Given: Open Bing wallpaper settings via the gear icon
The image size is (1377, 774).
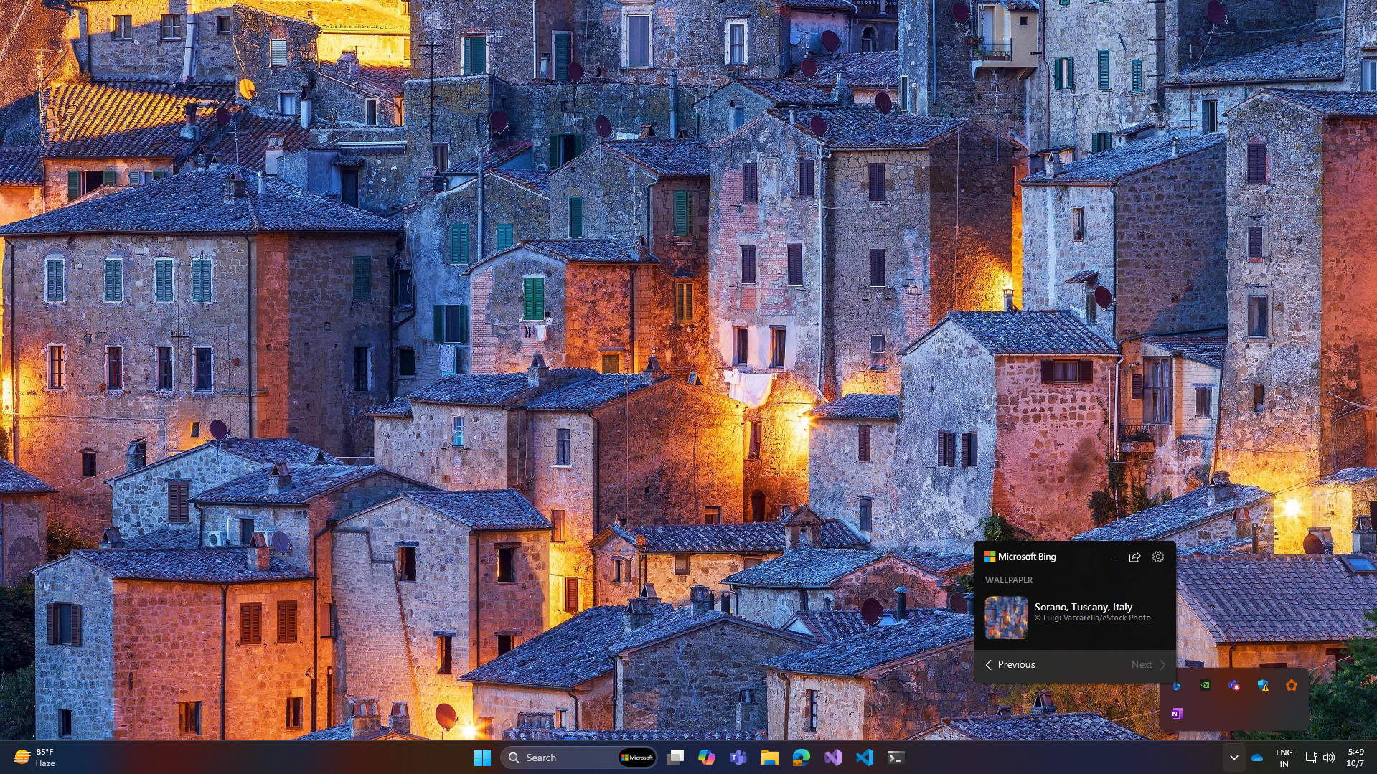Looking at the screenshot, I should [x=1158, y=557].
